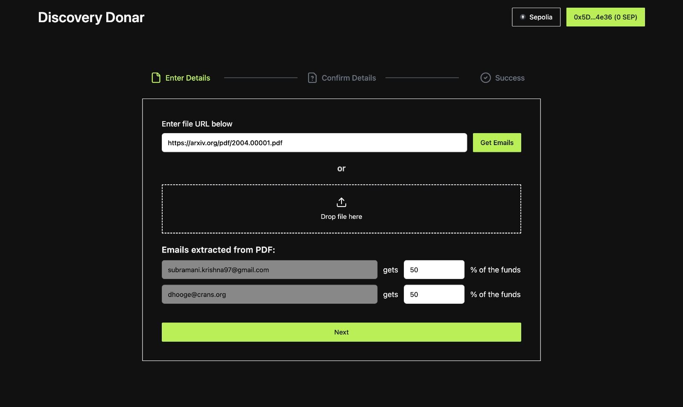Screen dimensions: 683x407
Task: Click the Get Emails button
Action: tap(497, 142)
